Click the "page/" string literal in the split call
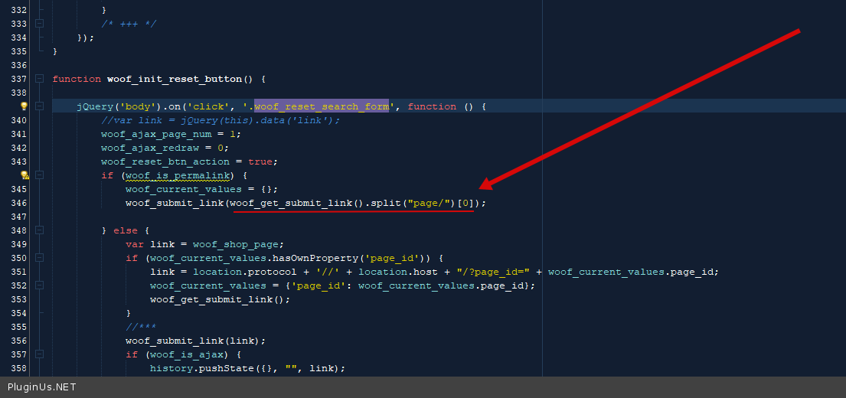846x398 pixels. pos(428,203)
